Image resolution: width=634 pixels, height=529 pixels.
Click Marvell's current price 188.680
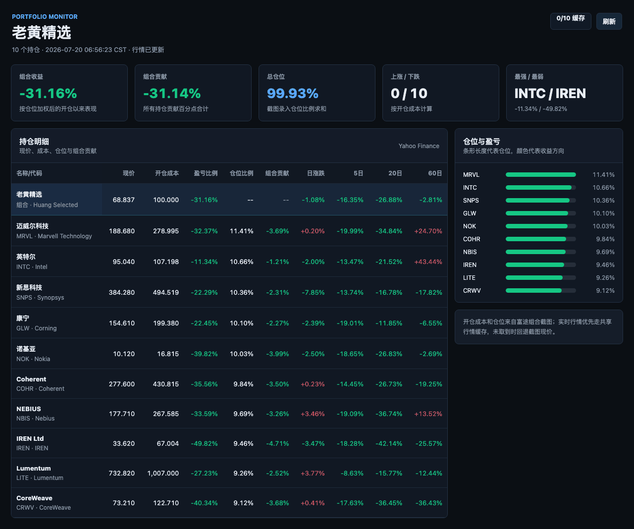tap(122, 231)
